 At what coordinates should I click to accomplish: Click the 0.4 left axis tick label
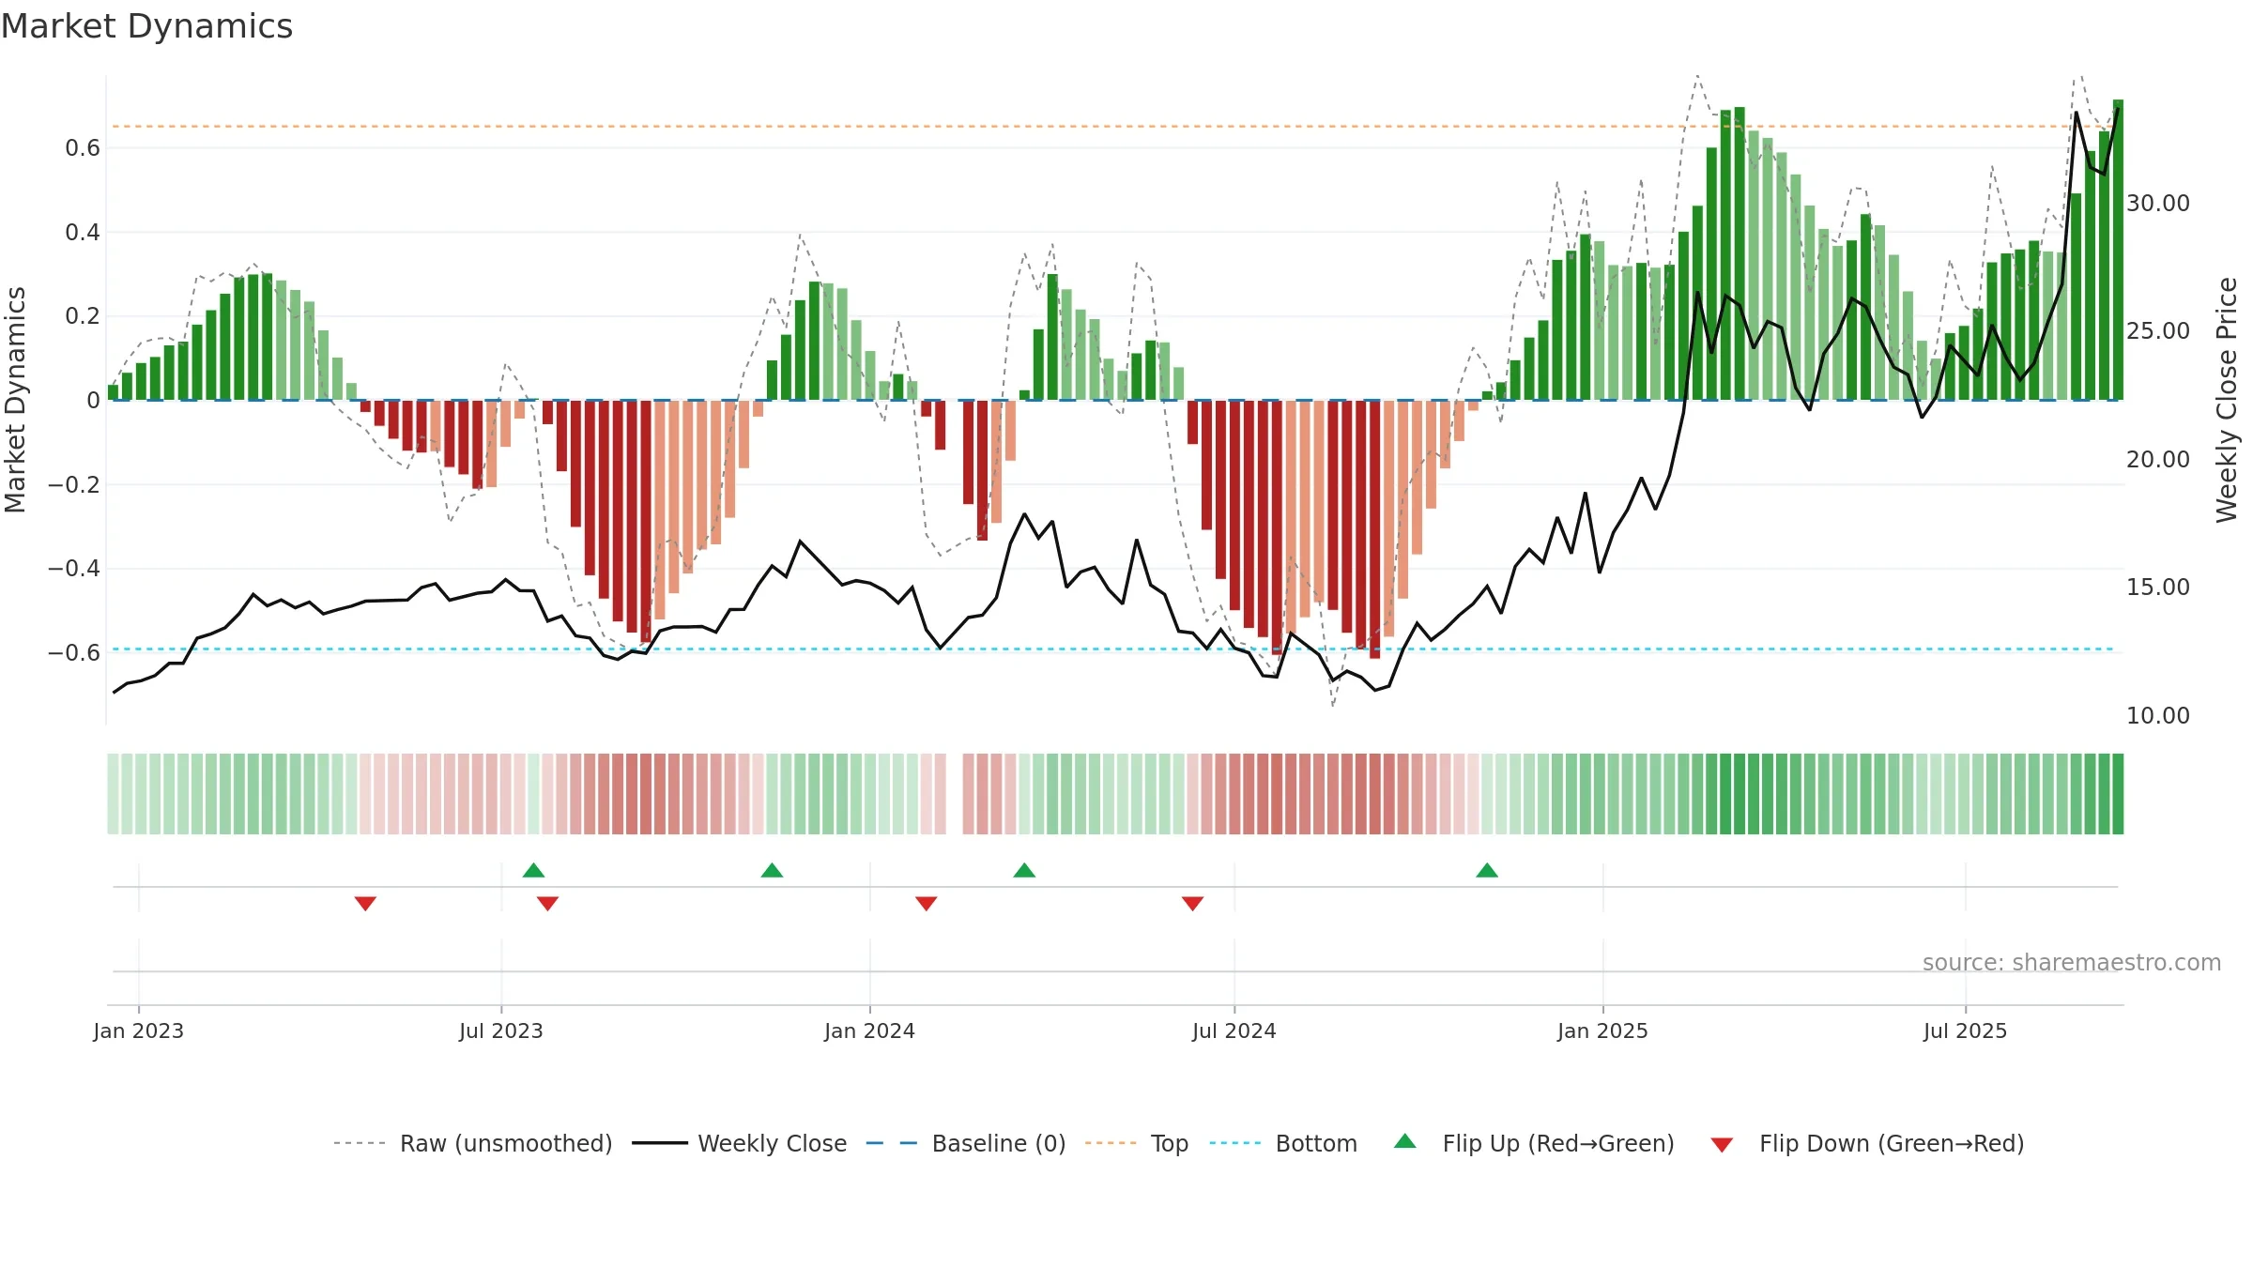tap(83, 233)
